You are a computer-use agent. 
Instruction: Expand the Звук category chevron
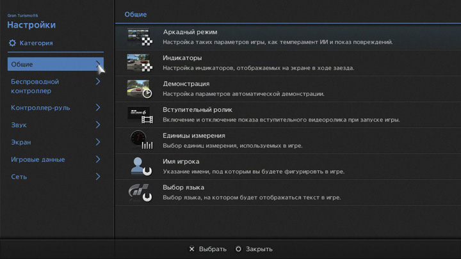pos(98,125)
